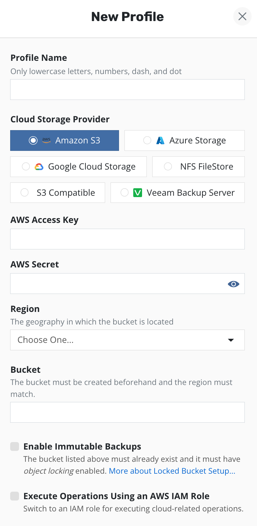Show the AWS Secret with eye icon
The height and width of the screenshot is (526, 257).
pos(234,284)
